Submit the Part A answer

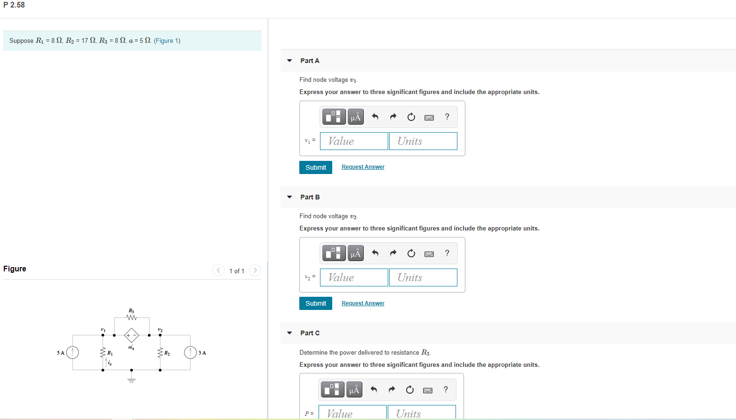(316, 167)
